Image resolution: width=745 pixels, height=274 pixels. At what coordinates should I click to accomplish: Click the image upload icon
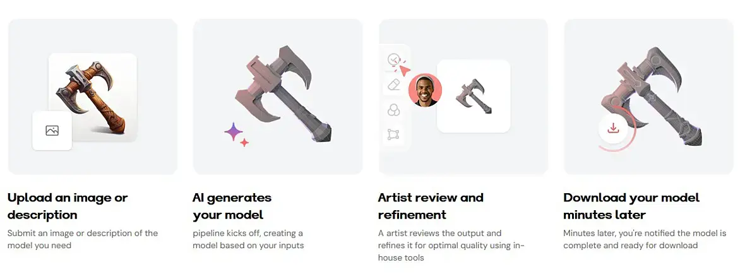pos(52,131)
